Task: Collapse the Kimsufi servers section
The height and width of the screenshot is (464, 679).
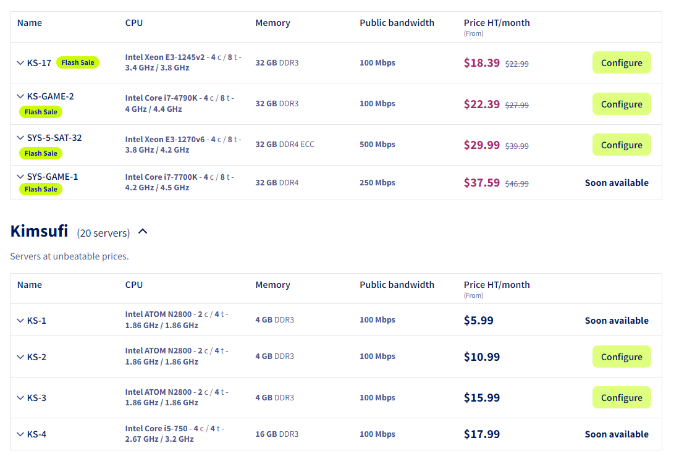Action: pos(143,232)
